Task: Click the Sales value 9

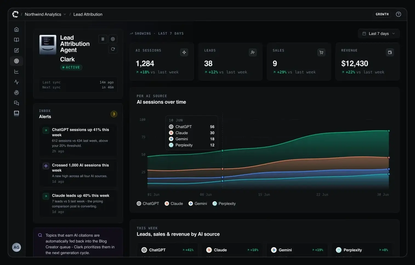Action: click(x=275, y=64)
